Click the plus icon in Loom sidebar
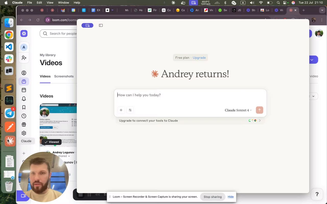 click(24, 153)
